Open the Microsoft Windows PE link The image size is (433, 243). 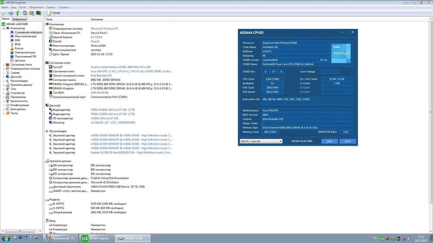(104, 28)
